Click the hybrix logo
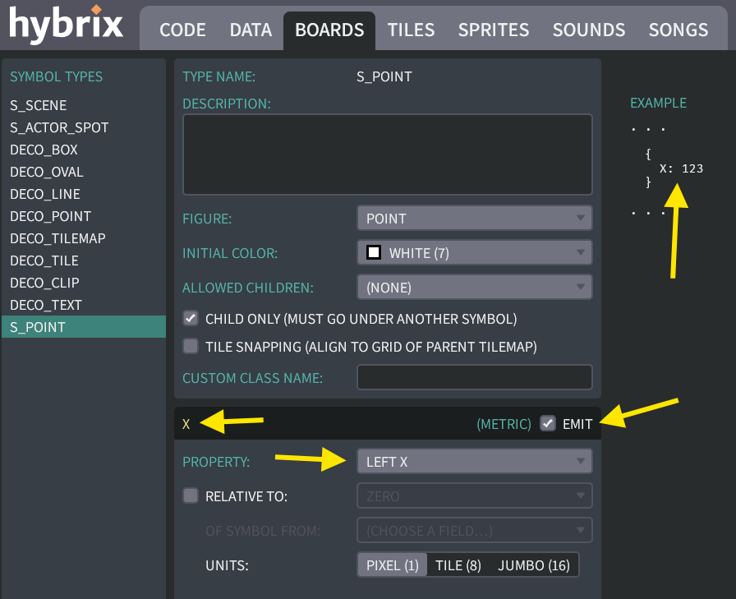Image resolution: width=736 pixels, height=599 pixels. [66, 25]
